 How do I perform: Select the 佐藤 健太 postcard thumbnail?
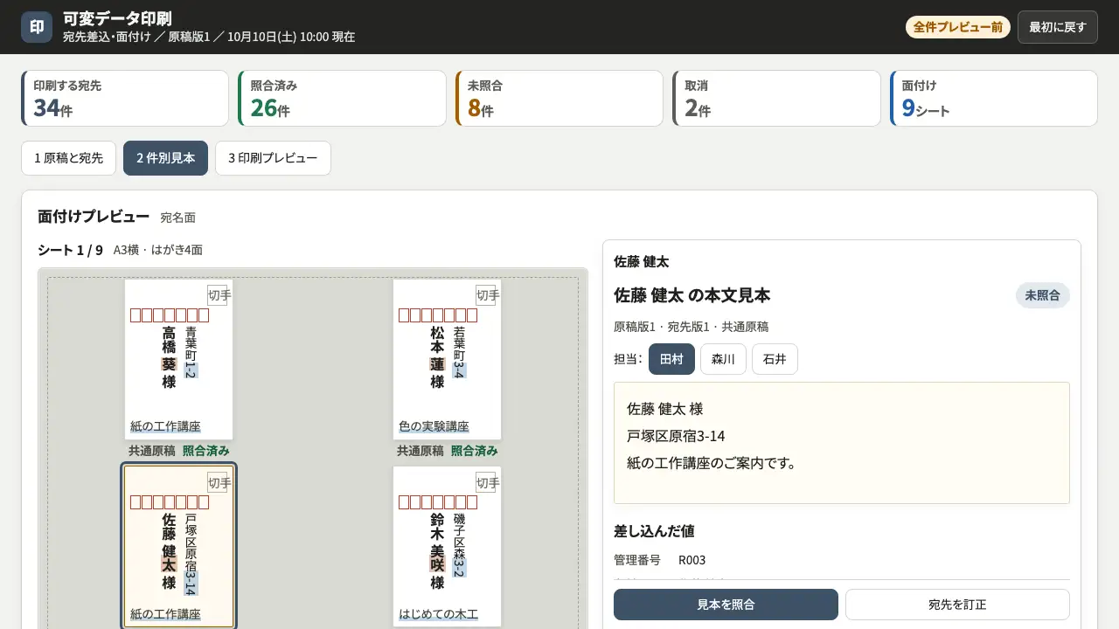pos(178,546)
